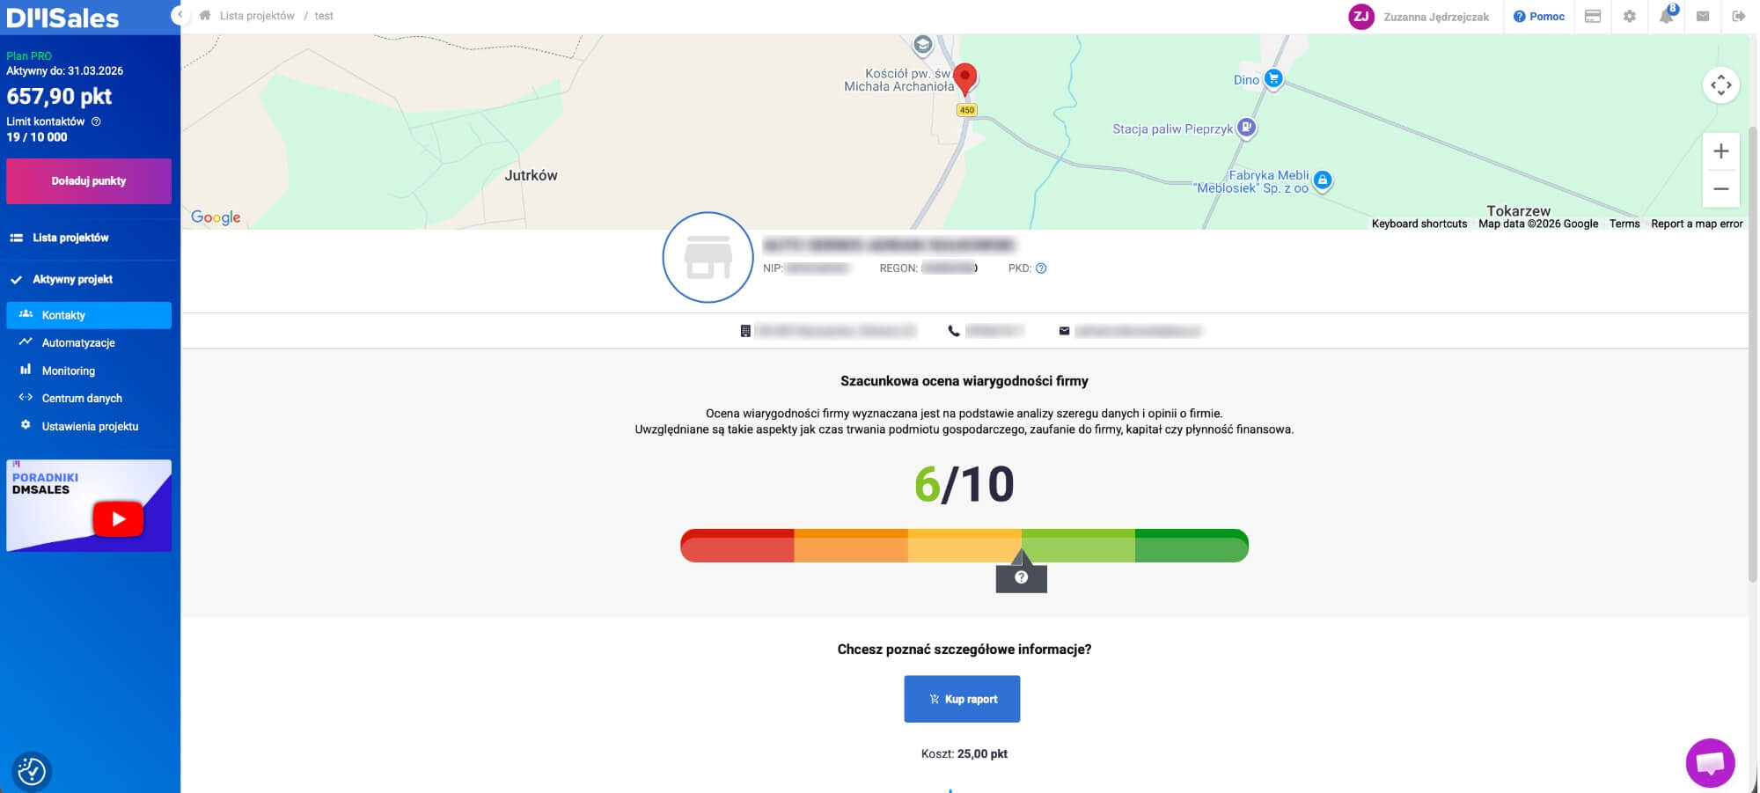This screenshot has height=793, width=1760.
Task: Click the logout icon in top bar
Action: [1739, 16]
